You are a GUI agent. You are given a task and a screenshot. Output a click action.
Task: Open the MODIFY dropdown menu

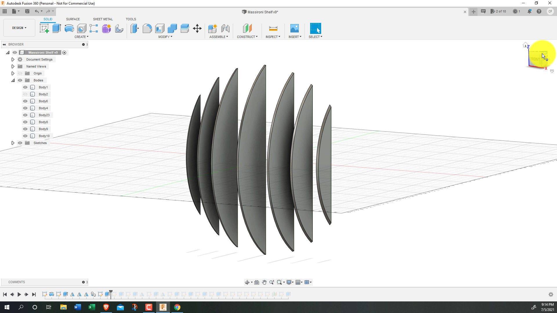(165, 37)
